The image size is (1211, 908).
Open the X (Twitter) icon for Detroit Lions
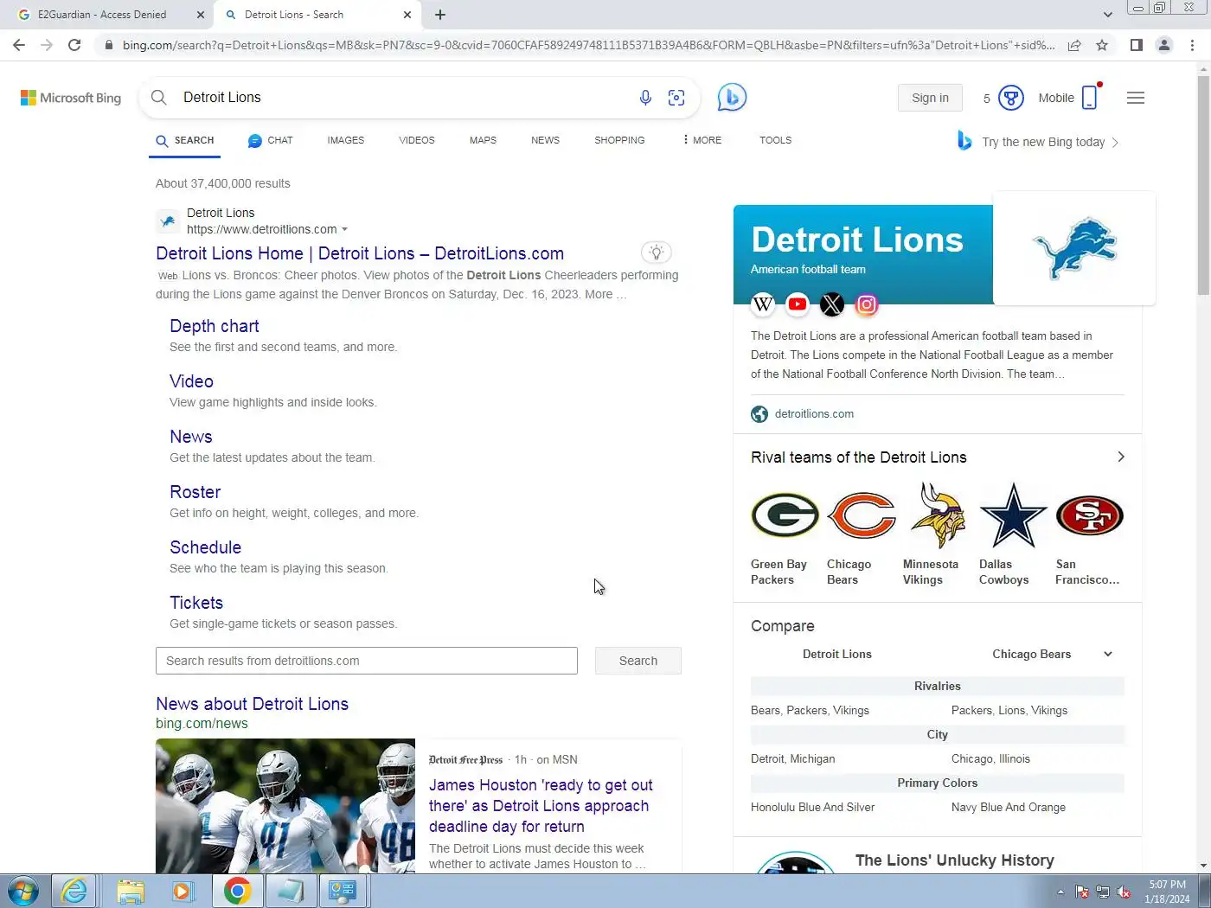(x=832, y=304)
